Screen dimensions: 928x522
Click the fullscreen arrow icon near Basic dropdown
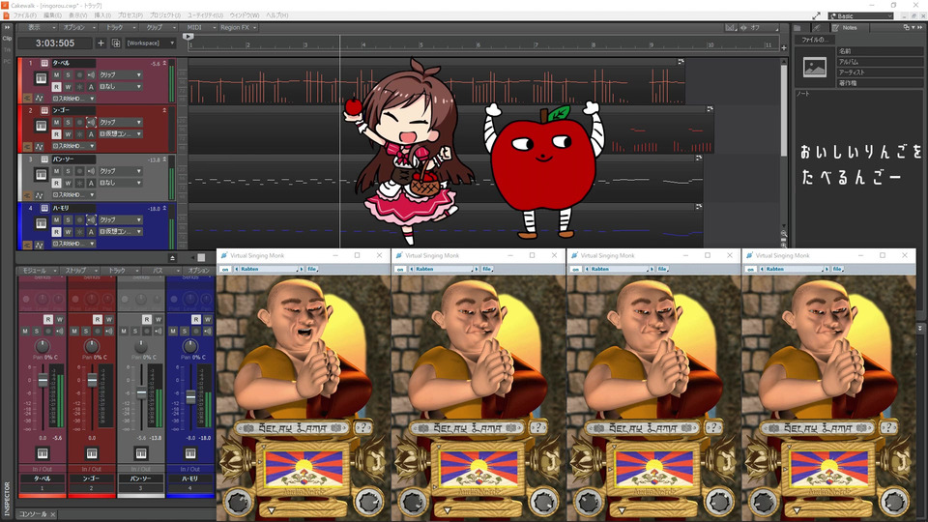tap(816, 16)
